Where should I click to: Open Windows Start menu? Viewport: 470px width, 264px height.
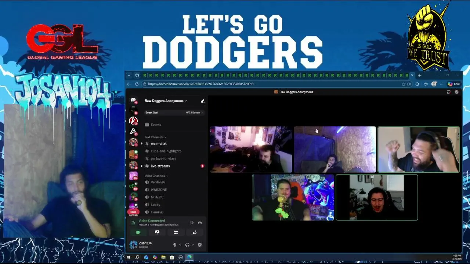[x=129, y=257]
